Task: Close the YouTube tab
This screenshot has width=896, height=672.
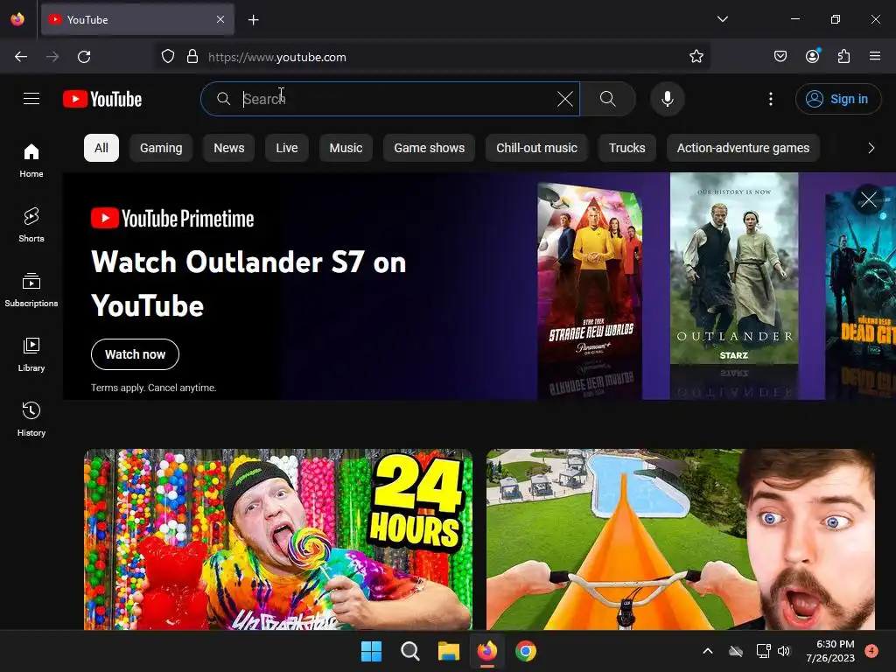Action: click(x=220, y=19)
